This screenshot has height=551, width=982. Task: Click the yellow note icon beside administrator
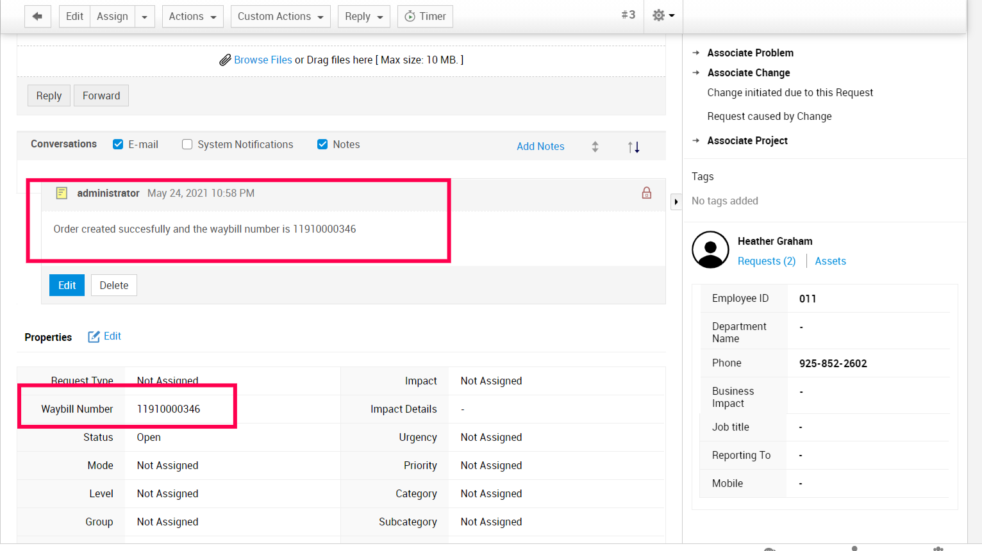coord(62,193)
